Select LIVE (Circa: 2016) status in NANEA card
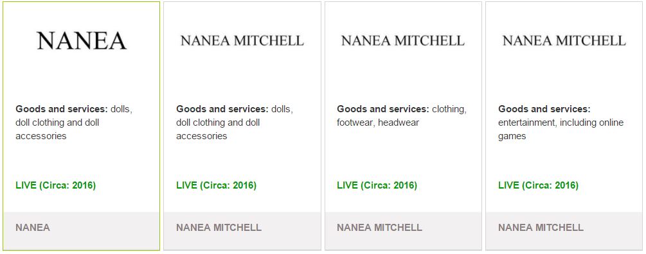 point(56,185)
